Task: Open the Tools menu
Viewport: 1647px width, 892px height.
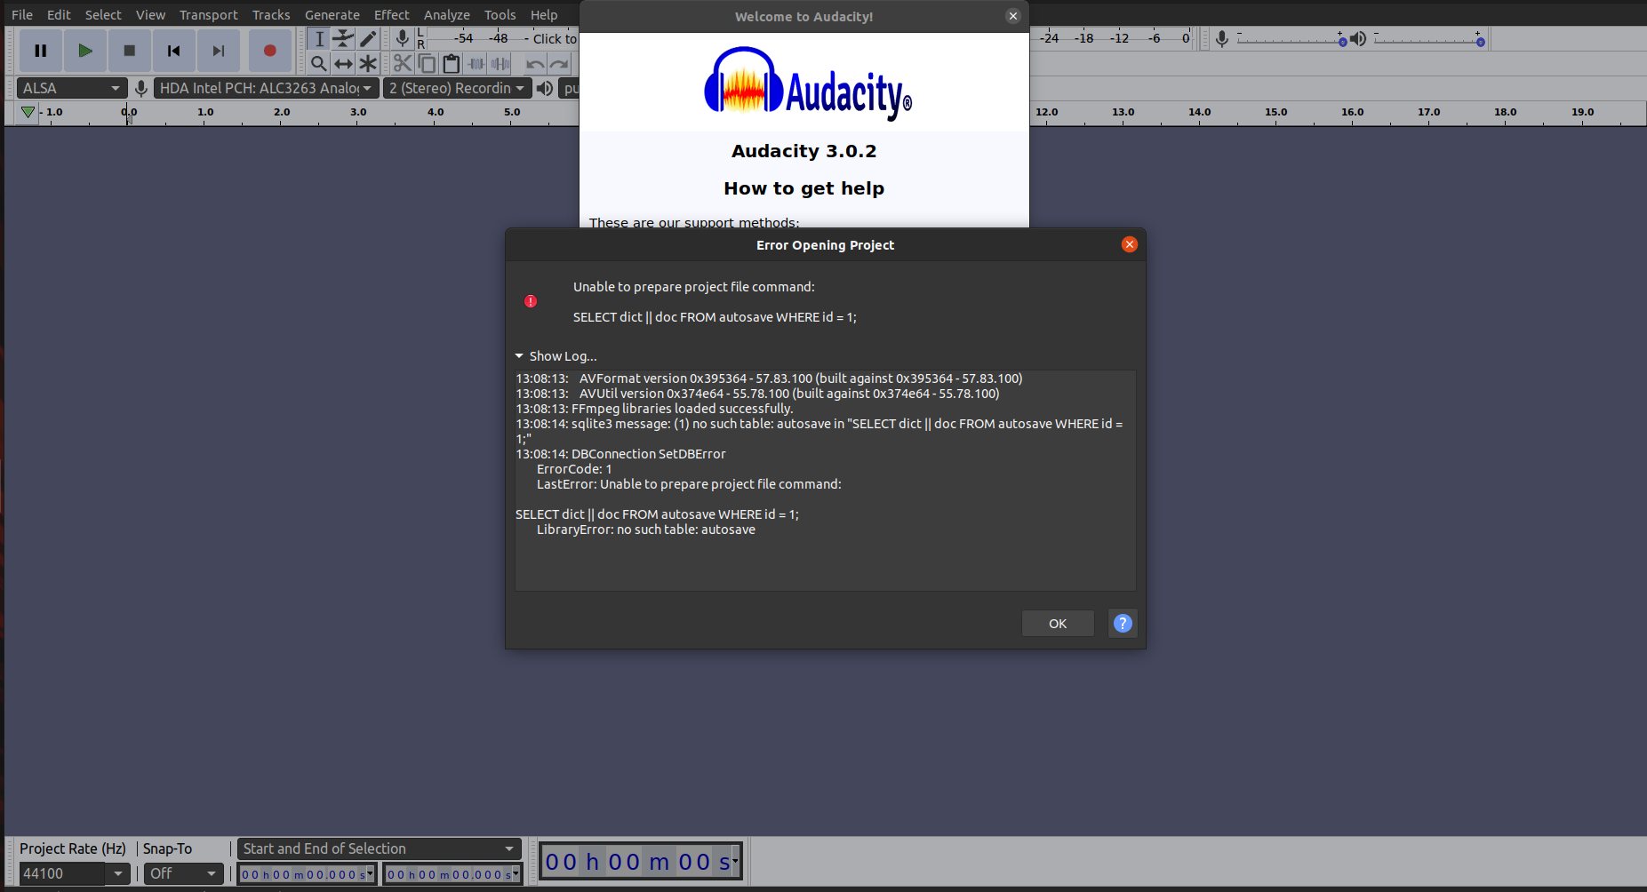Action: (x=500, y=15)
